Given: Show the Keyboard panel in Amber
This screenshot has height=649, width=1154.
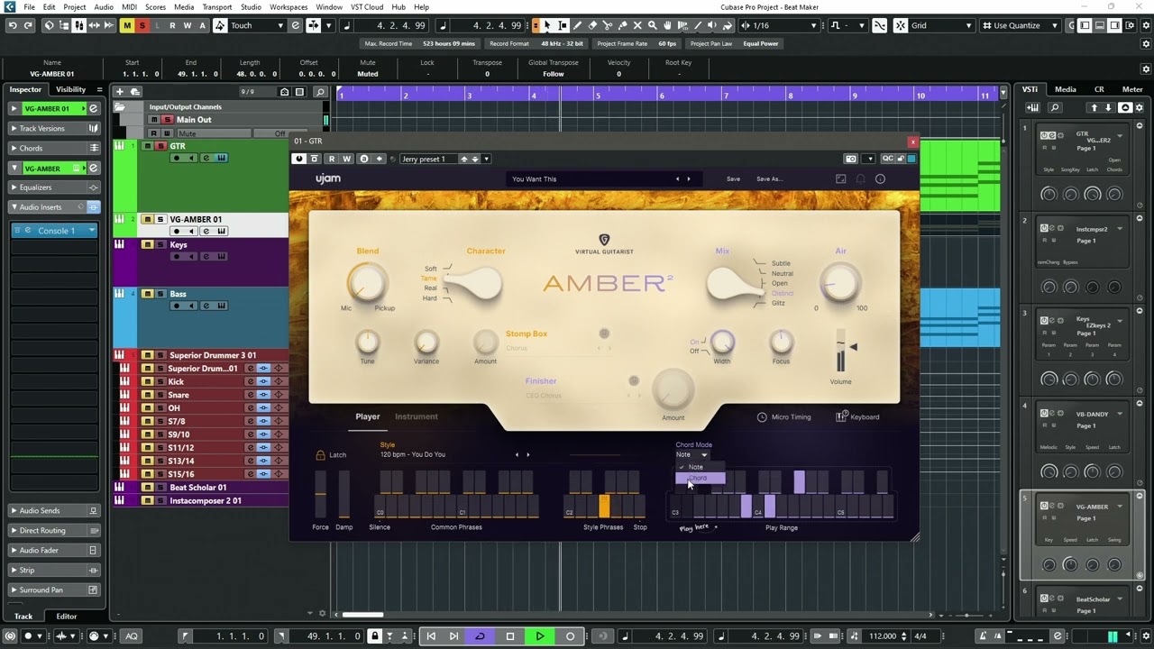Looking at the screenshot, I should pos(857,416).
